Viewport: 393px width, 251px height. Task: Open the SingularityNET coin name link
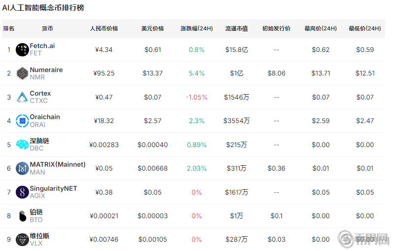point(53,188)
